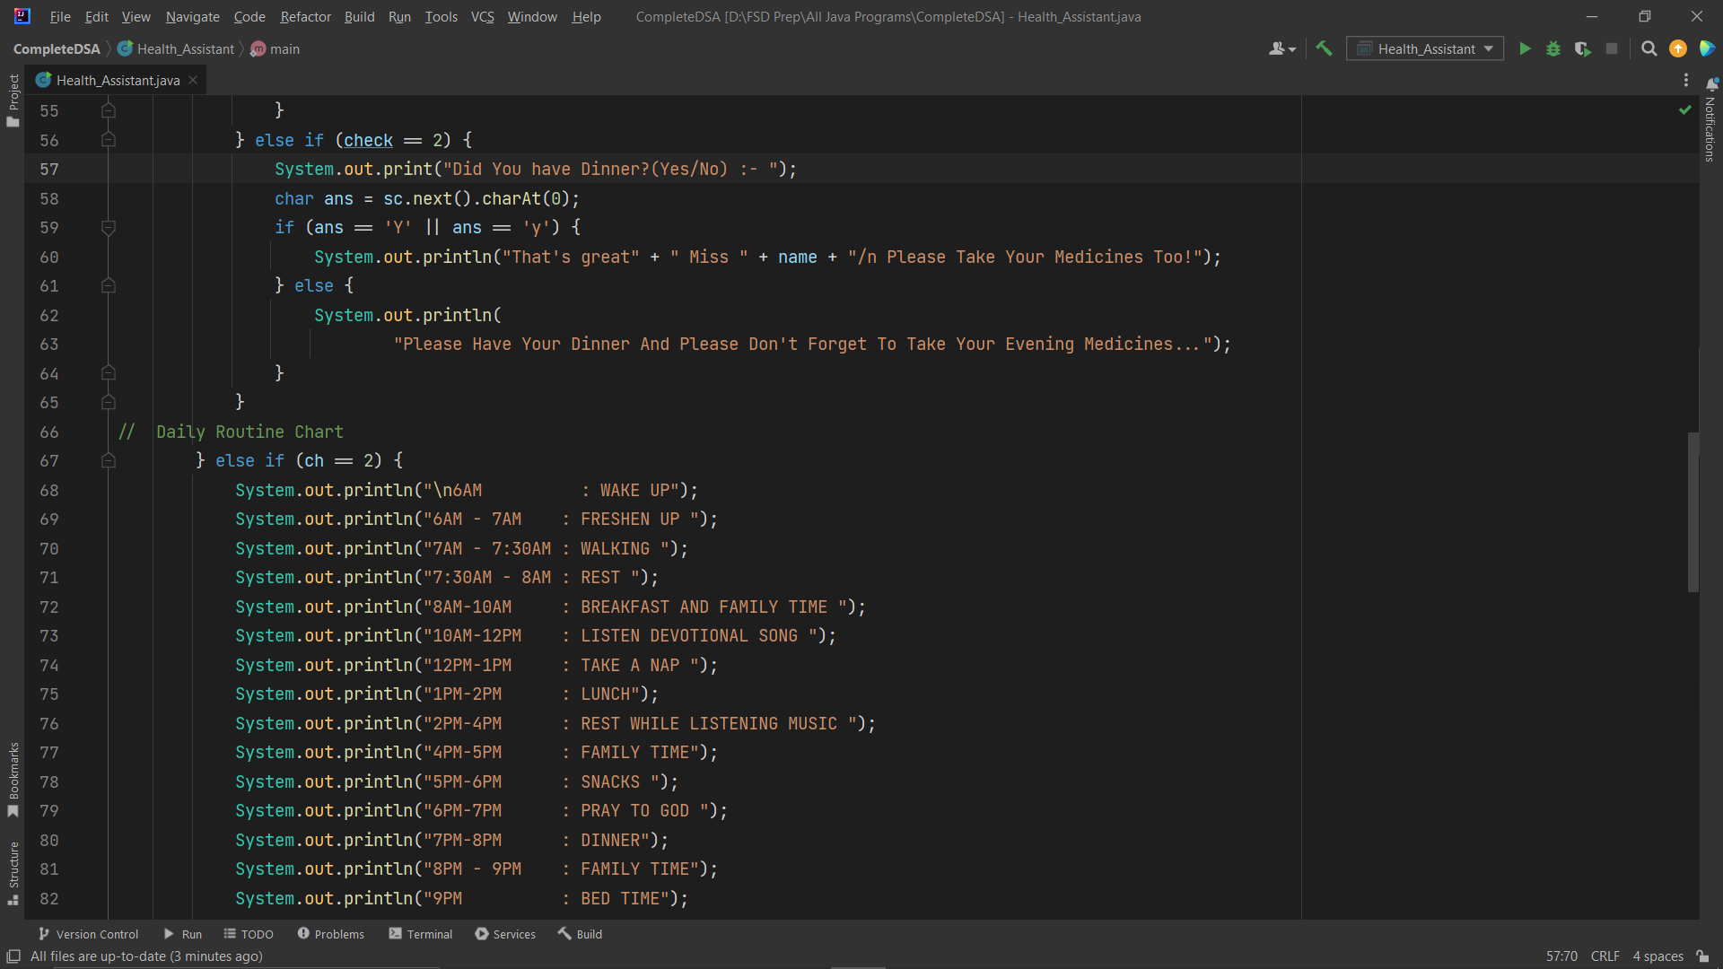Collapse else-if block at line 67

[x=109, y=461]
